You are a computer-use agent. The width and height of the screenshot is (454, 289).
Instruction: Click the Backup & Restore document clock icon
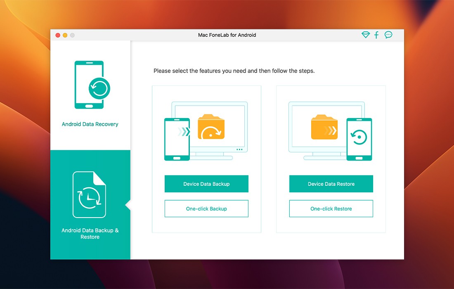[89, 194]
